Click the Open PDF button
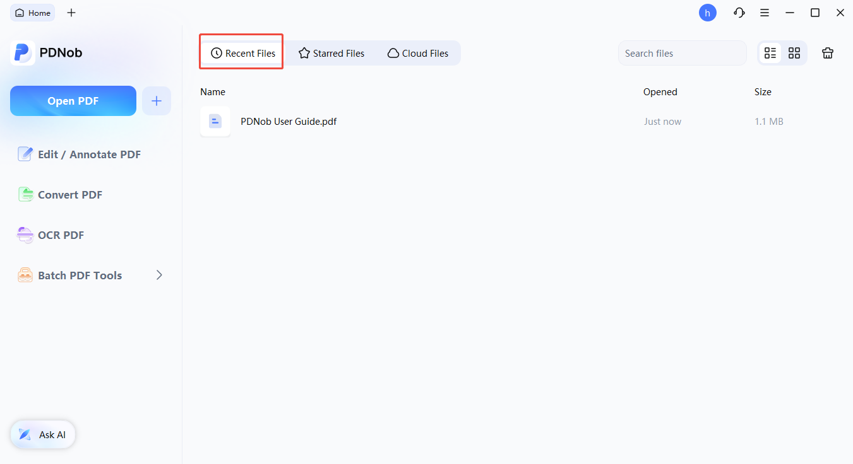The image size is (853, 464). pos(73,101)
